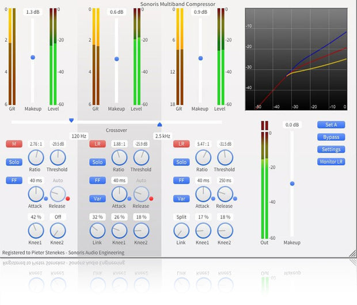Viewport: 357px width, 305px height.
Task: Click the mid band Makeup slider handle
Action: tap(116, 59)
